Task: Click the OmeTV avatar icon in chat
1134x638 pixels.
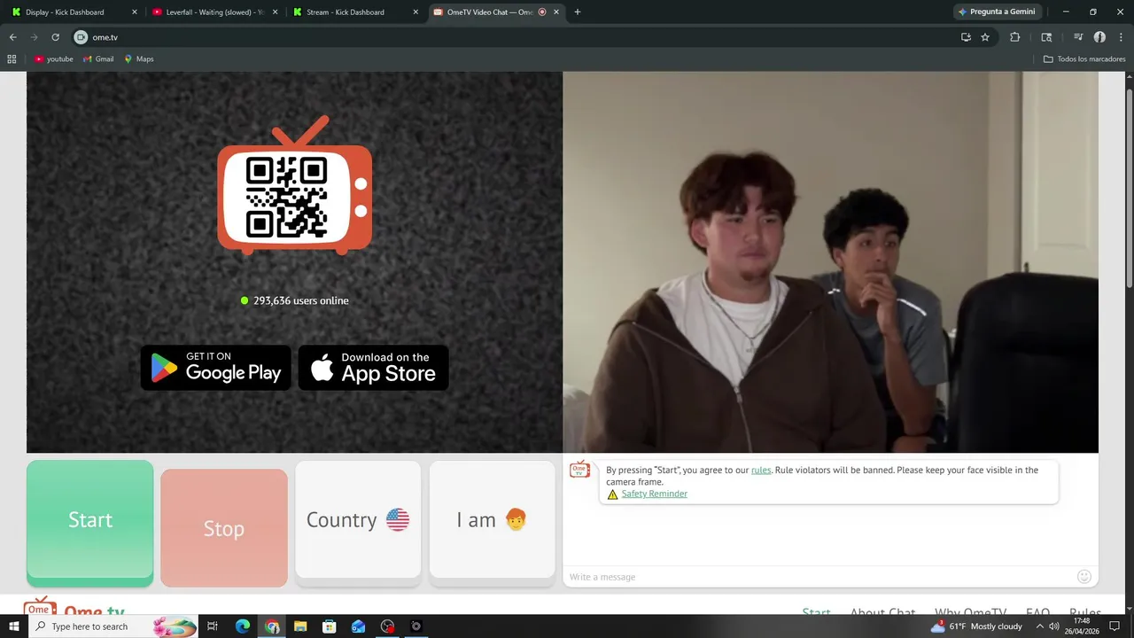Action: (x=579, y=470)
